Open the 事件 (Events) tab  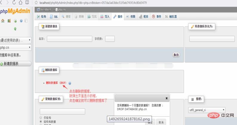click(157, 17)
